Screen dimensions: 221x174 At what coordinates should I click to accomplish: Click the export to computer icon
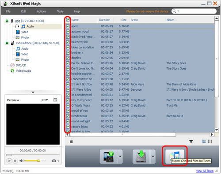141,156
